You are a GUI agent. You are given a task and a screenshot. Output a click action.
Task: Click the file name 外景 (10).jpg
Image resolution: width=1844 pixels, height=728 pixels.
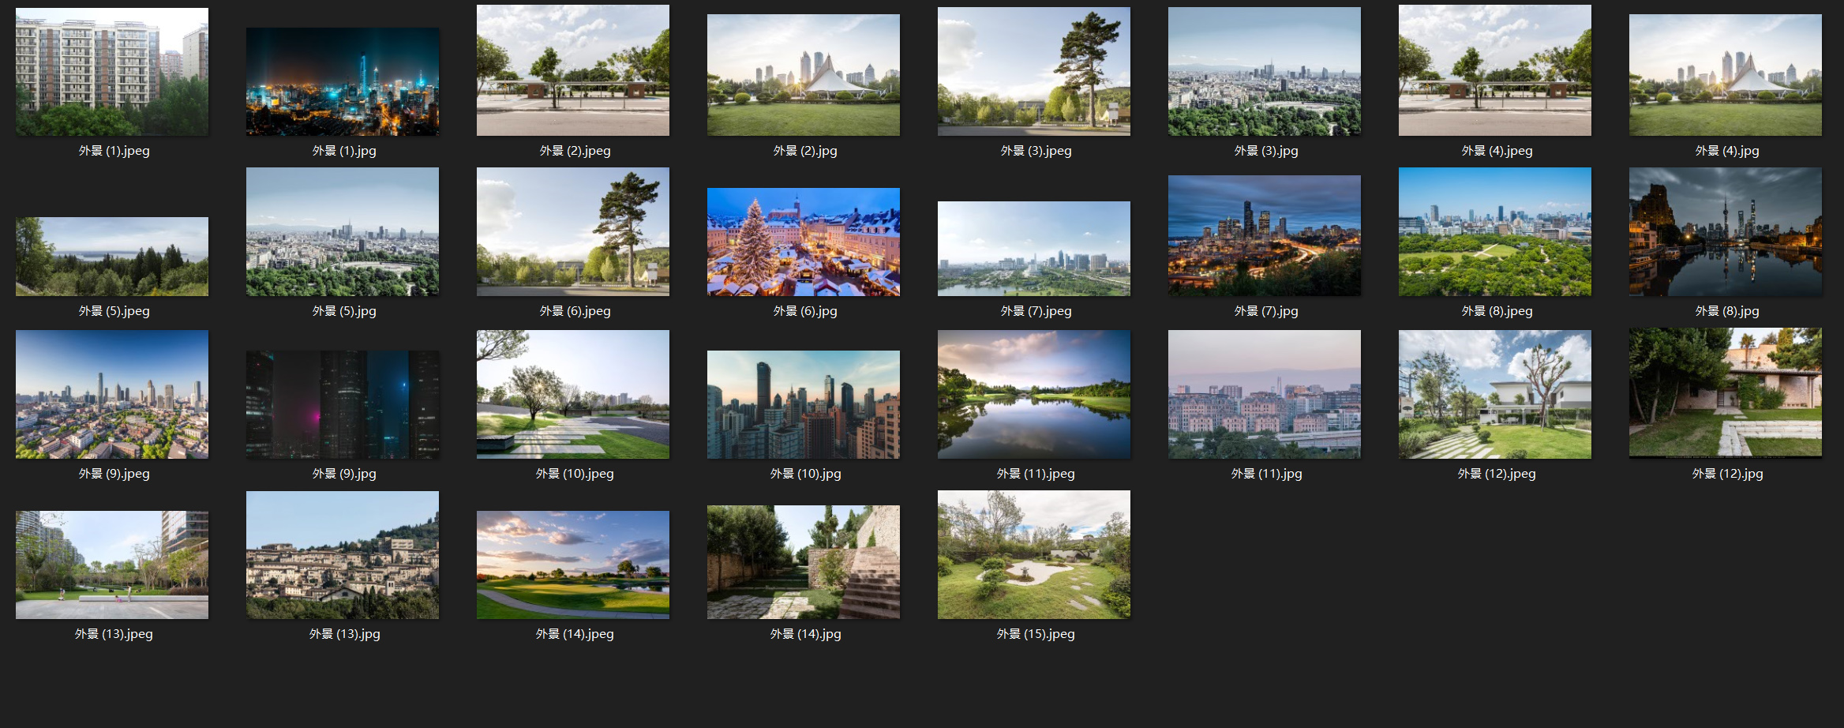click(x=805, y=474)
